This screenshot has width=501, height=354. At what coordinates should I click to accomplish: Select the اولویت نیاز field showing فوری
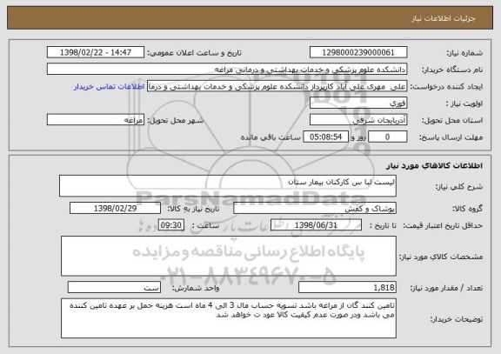coord(358,104)
